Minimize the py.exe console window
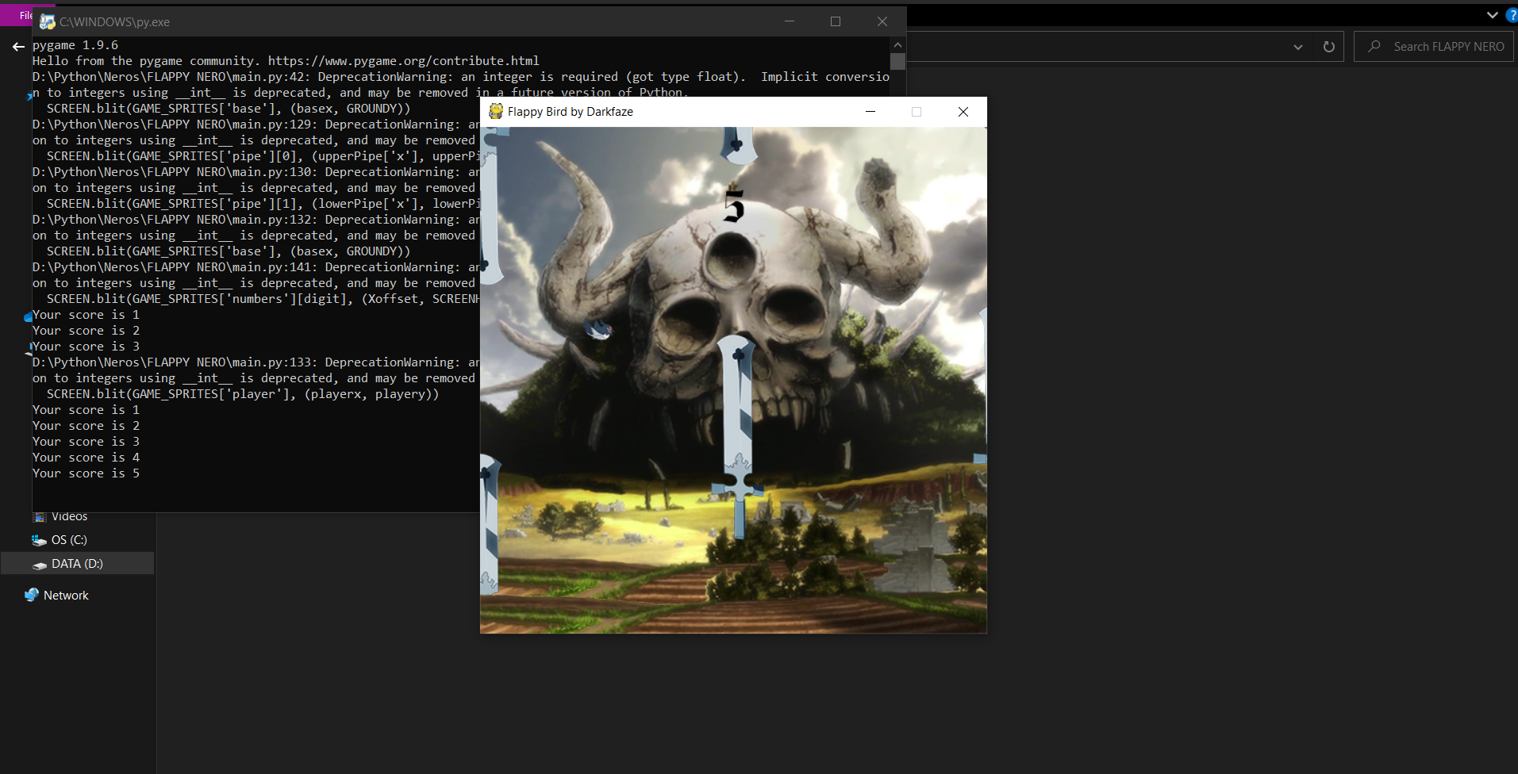The width and height of the screenshot is (1518, 774). [x=789, y=22]
